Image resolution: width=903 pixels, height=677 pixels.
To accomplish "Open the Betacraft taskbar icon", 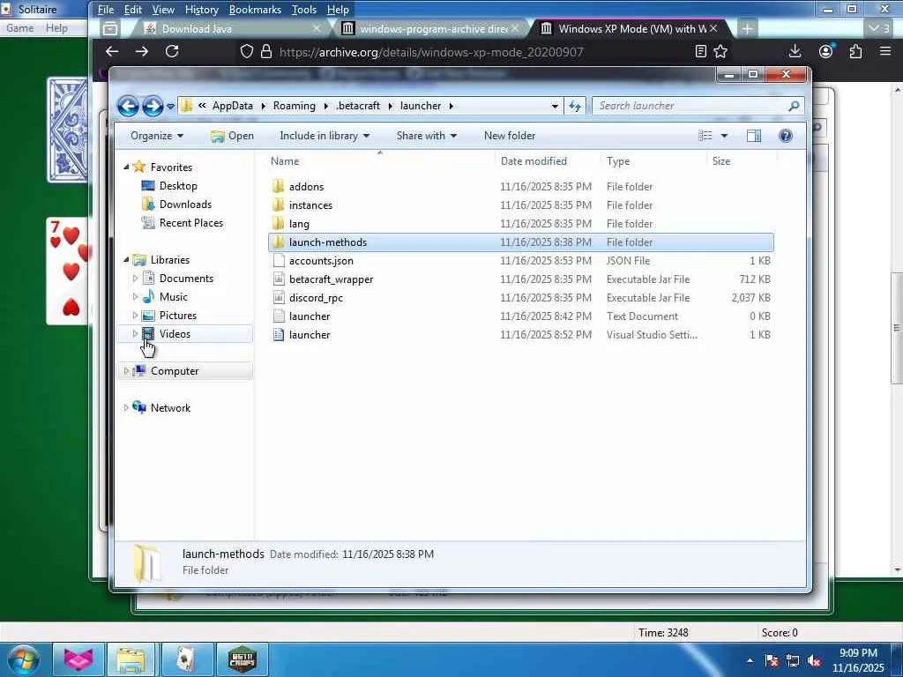I will [x=242, y=659].
